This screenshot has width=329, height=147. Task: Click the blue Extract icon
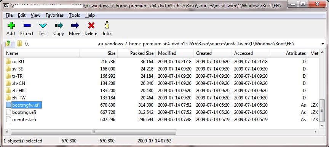[x=27, y=26]
